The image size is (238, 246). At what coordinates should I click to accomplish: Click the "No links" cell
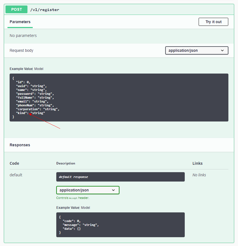[199, 175]
